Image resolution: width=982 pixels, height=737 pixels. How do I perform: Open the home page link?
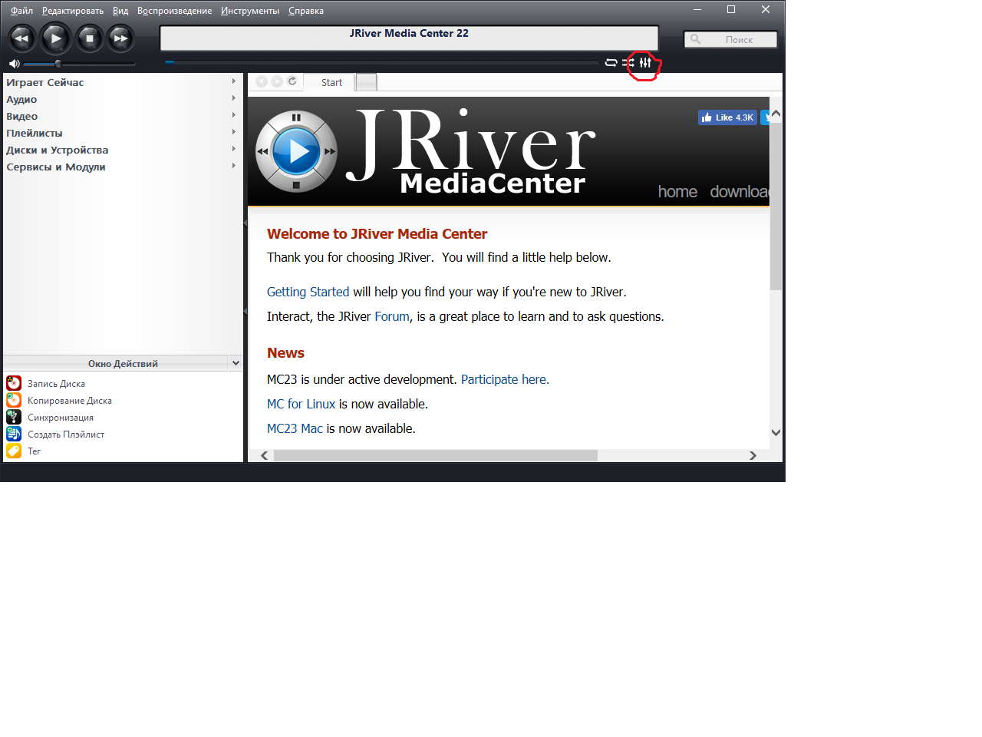[677, 192]
